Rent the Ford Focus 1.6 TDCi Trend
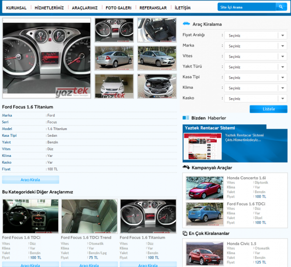Screen dimensions: 291x267 click(89, 265)
